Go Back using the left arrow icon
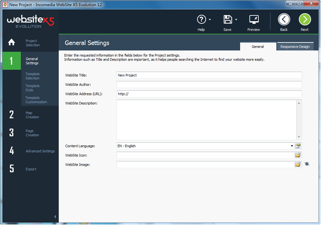Viewport: 321px width, 225px height. click(x=284, y=20)
